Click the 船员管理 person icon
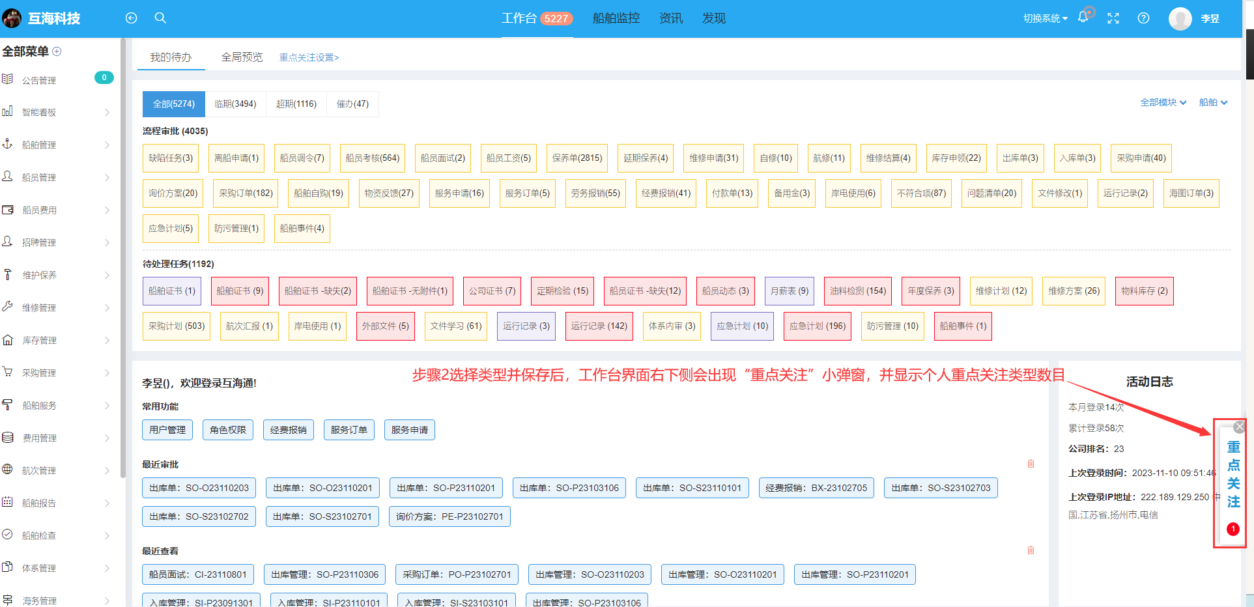 click(x=8, y=176)
